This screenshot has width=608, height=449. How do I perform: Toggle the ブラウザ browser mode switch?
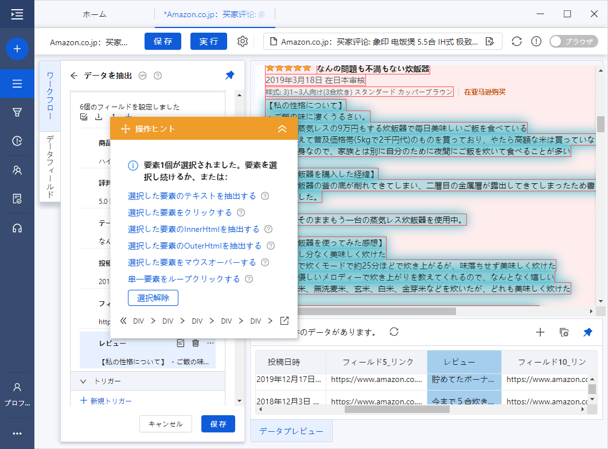tap(574, 41)
